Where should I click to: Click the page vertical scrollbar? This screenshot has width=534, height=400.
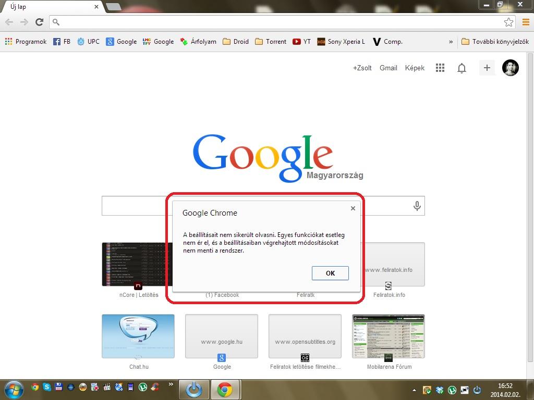[530, 207]
